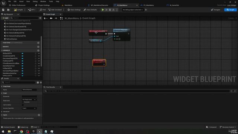
Task: Open the Replicates dropdown
Action: [29, 99]
